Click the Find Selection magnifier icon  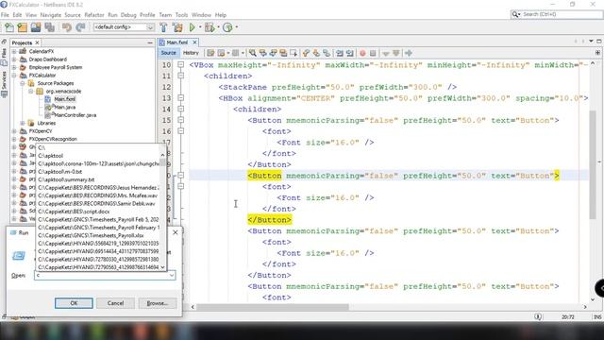coord(252,53)
